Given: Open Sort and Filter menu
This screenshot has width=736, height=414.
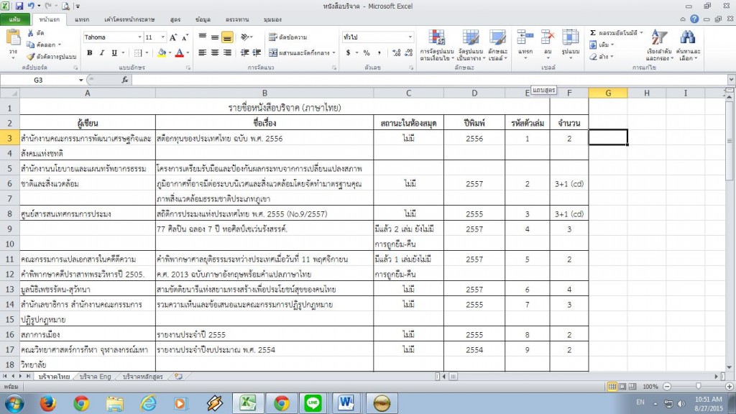Looking at the screenshot, I should click(x=660, y=45).
